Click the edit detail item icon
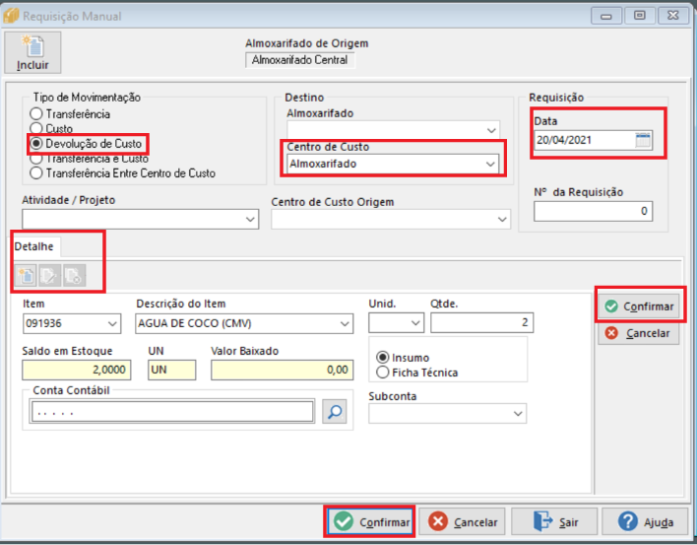This screenshot has height=545, width=697. [x=49, y=275]
